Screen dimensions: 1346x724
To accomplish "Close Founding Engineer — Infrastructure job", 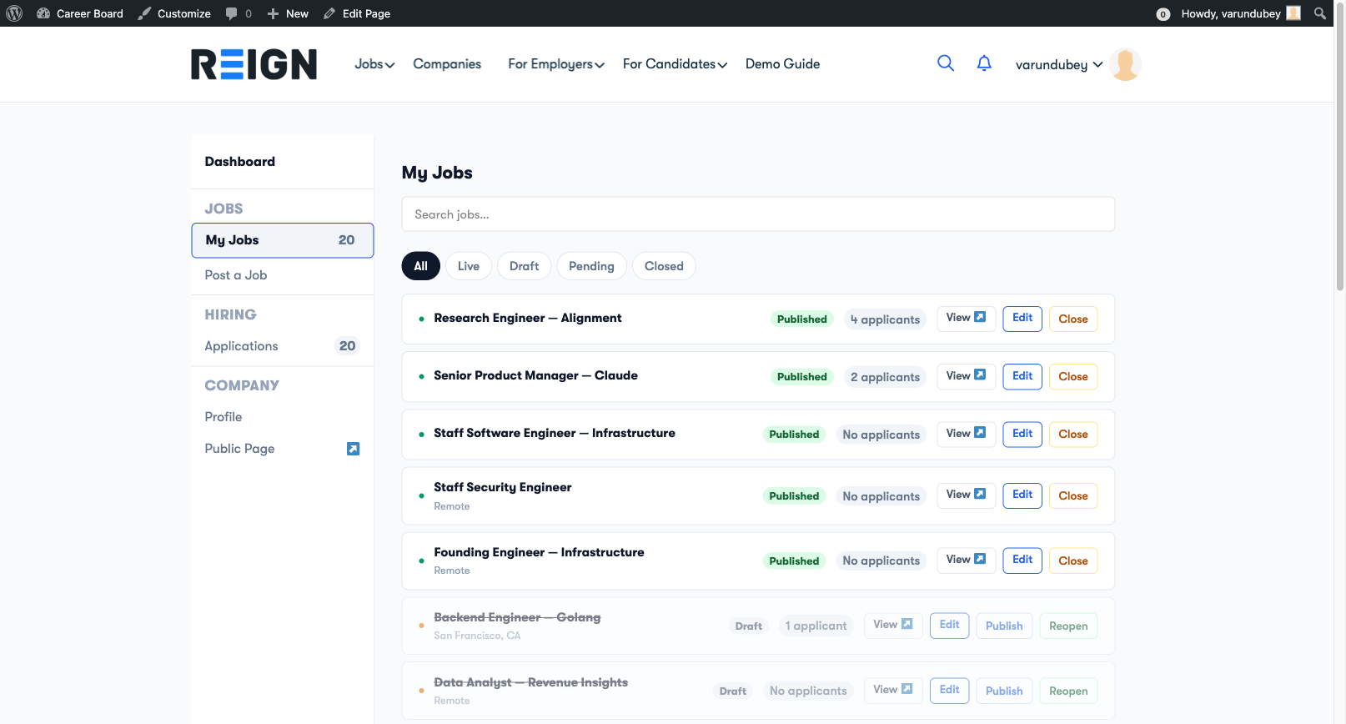I will click(1073, 561).
